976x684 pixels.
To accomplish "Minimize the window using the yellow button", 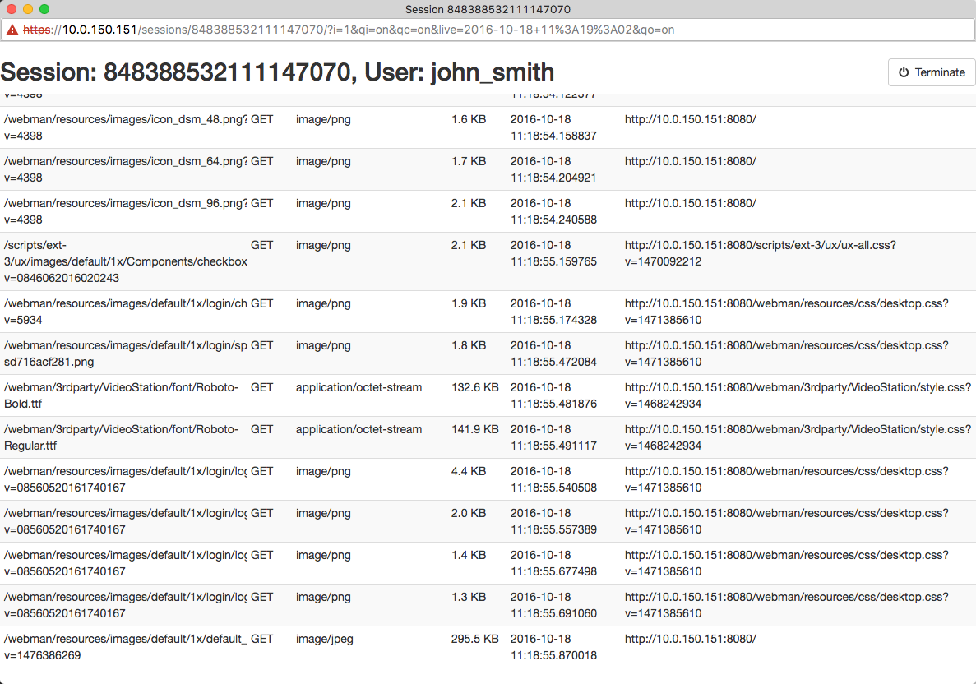I will pyautogui.click(x=27, y=9).
